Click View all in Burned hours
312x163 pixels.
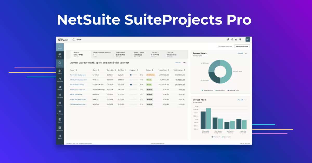tap(240, 100)
